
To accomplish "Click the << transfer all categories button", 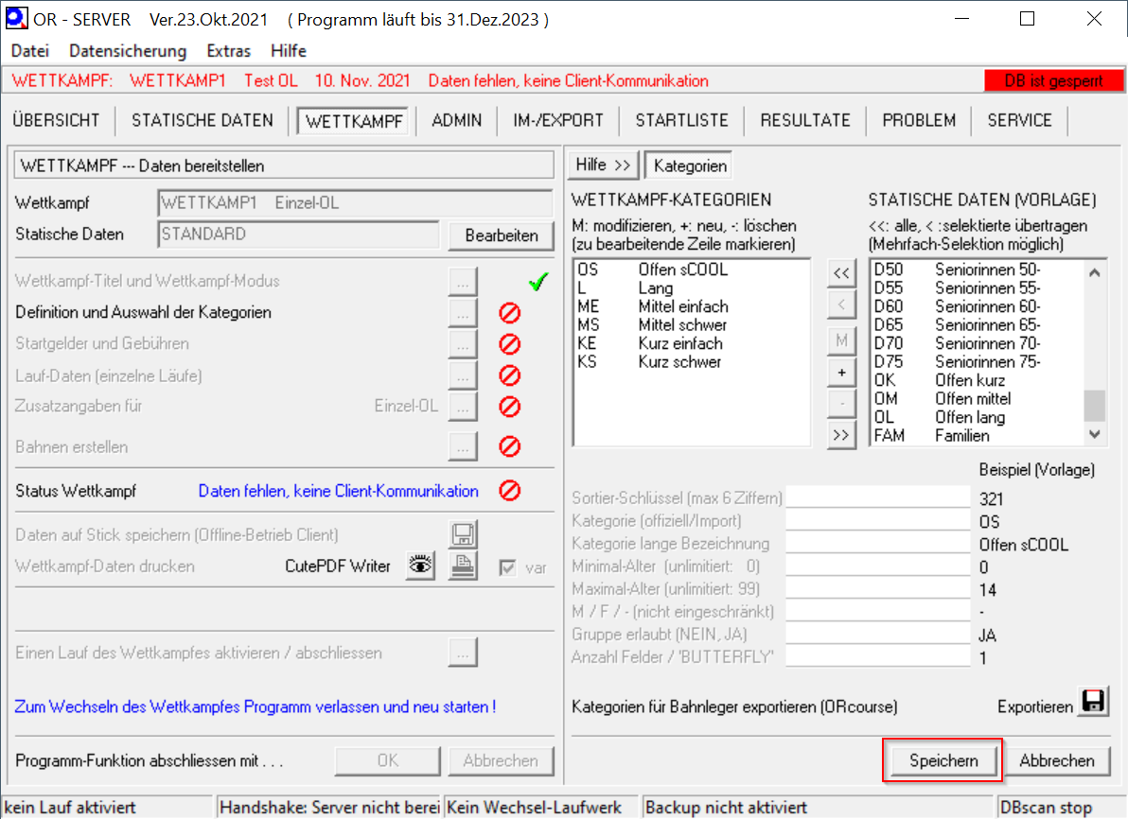I will [840, 272].
